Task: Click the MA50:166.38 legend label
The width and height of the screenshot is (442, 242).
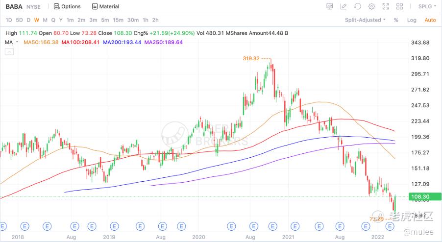Action: tap(41, 42)
